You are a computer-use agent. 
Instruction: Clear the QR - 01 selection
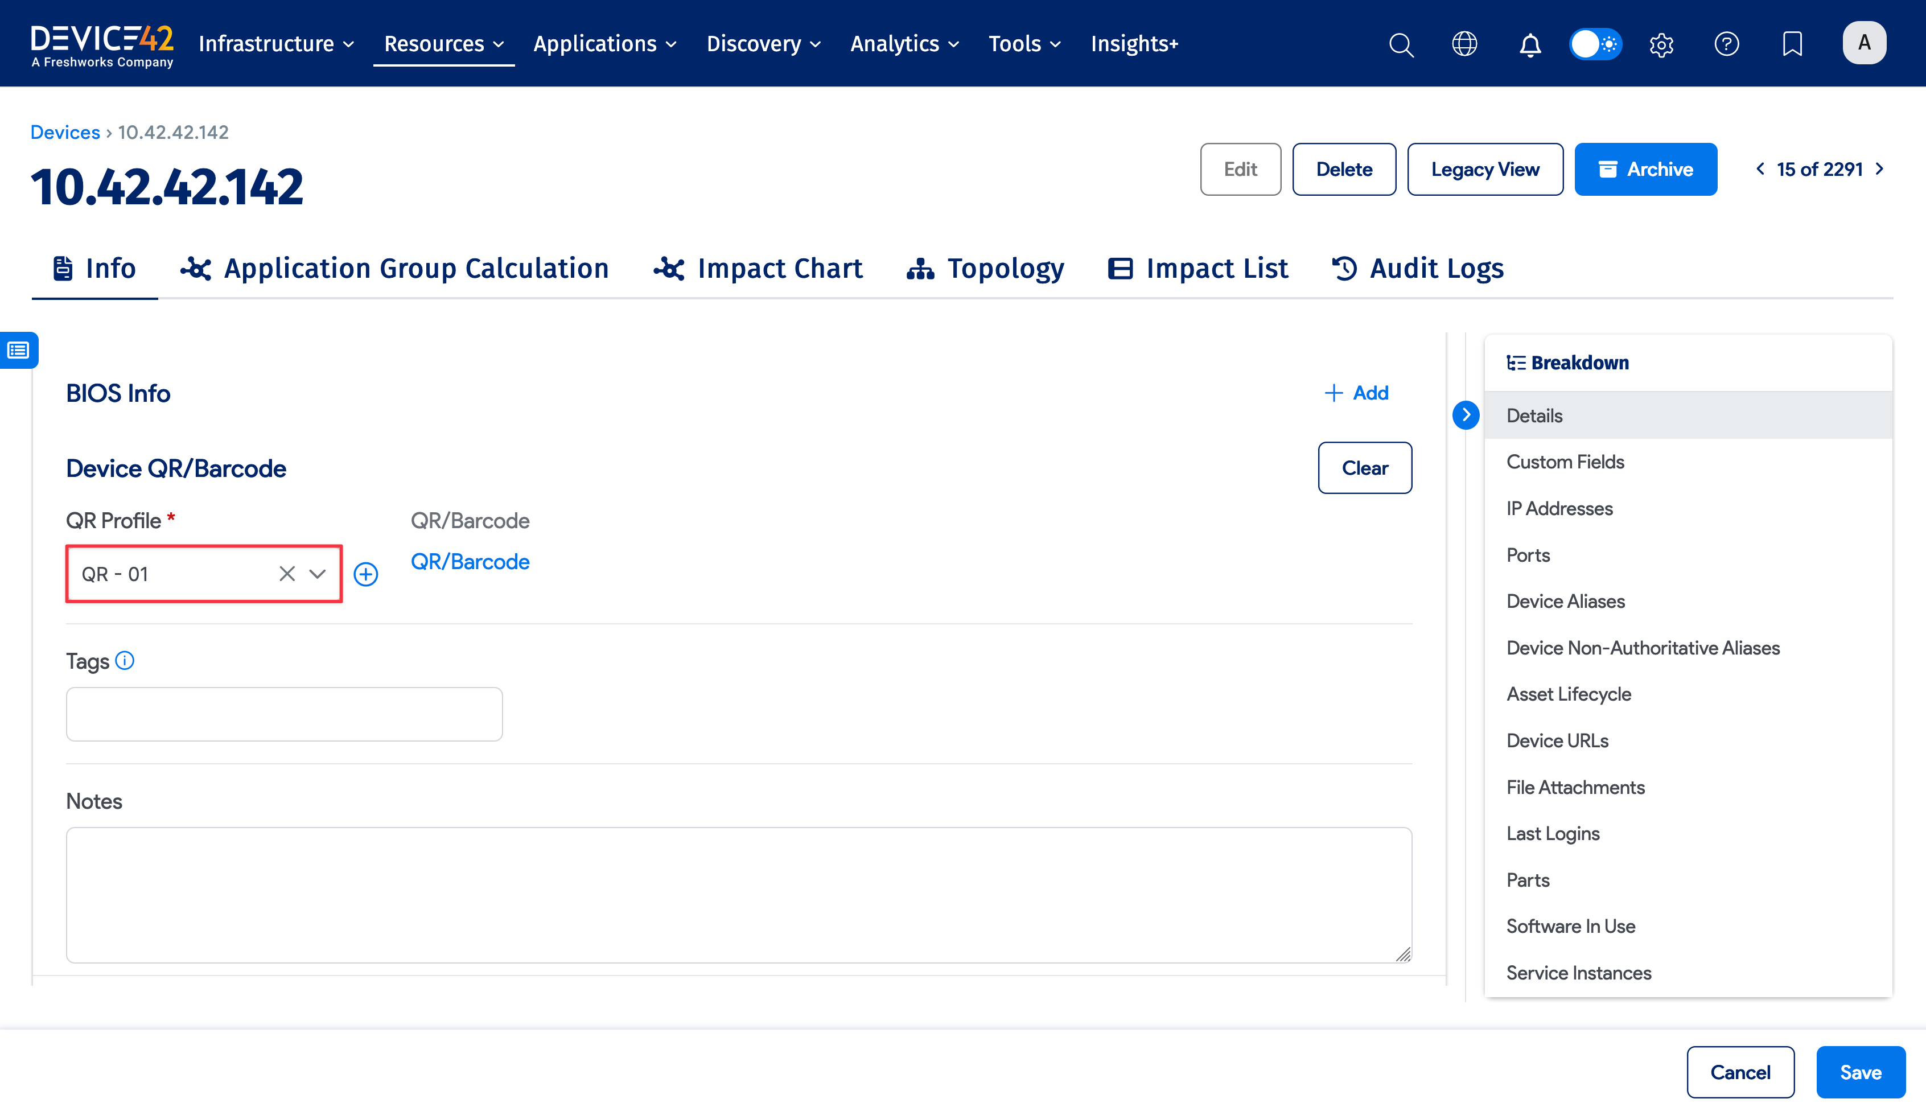[x=286, y=574]
